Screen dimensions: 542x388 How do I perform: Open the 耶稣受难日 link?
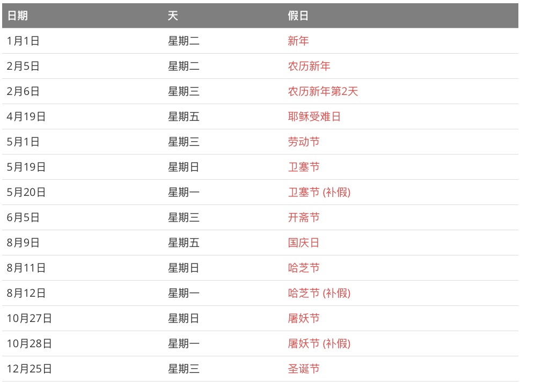coord(314,116)
